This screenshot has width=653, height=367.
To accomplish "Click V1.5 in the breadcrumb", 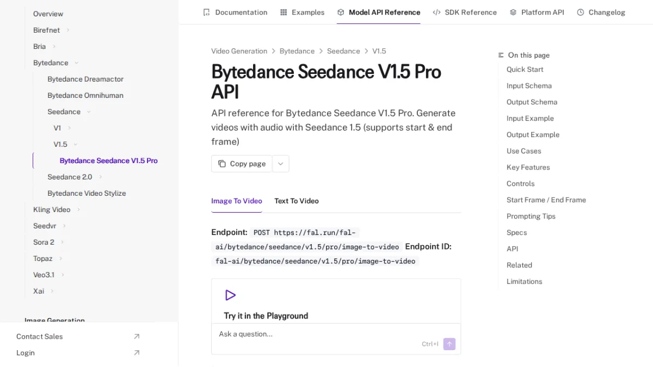I will pos(379,51).
